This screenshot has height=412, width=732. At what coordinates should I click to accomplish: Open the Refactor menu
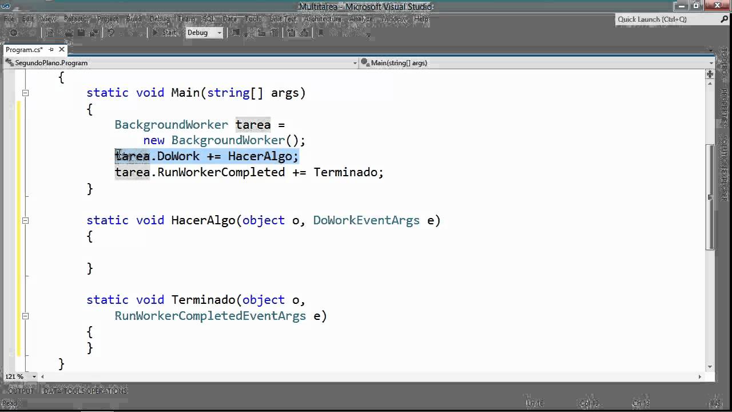click(77, 19)
